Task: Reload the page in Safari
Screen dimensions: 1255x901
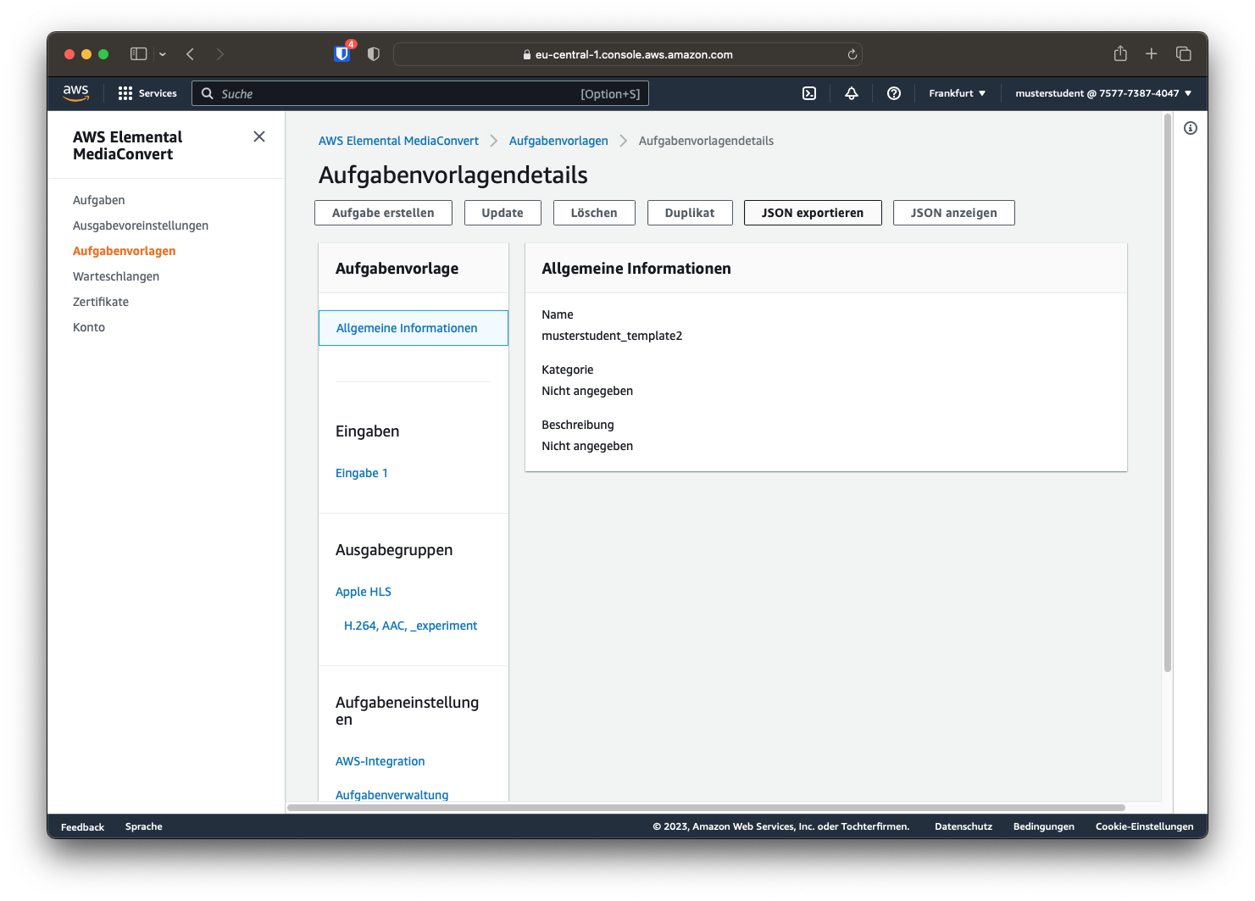Action: (x=852, y=54)
